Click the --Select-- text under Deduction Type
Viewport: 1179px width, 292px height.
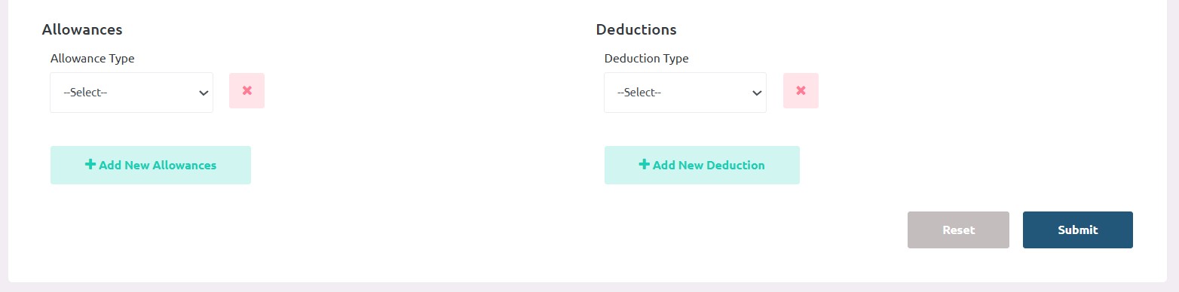pos(639,93)
